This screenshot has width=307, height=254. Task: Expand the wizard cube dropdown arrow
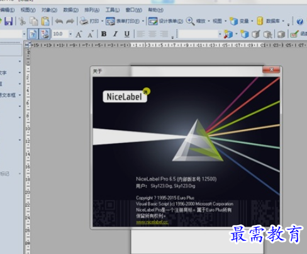coord(237,34)
